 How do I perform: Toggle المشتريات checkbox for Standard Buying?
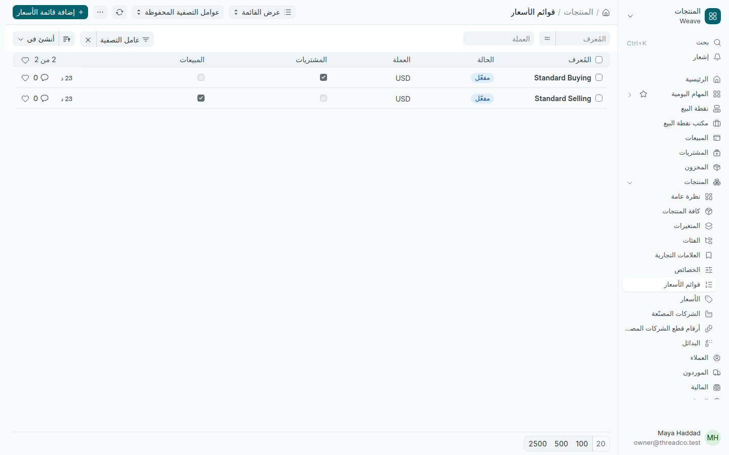[x=323, y=77]
